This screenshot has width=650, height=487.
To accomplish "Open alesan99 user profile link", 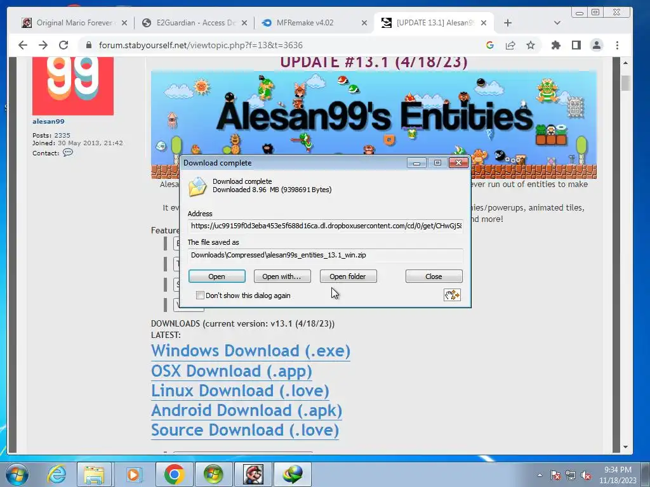I will coord(48,121).
